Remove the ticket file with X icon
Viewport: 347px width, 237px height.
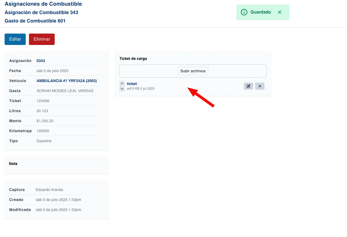(x=260, y=86)
